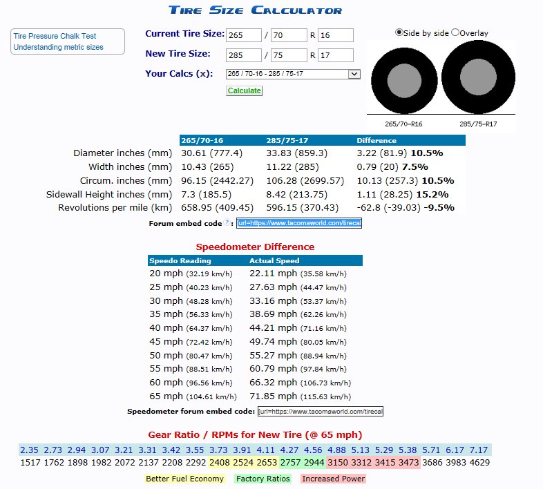Select gear ratio 3.07
543x489 pixels.
click(x=100, y=450)
